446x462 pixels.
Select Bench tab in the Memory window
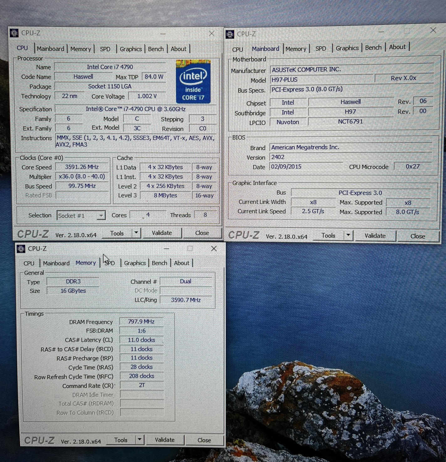159,263
